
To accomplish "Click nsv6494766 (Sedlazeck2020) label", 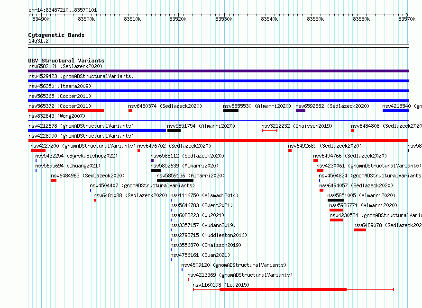I will [x=350, y=156].
